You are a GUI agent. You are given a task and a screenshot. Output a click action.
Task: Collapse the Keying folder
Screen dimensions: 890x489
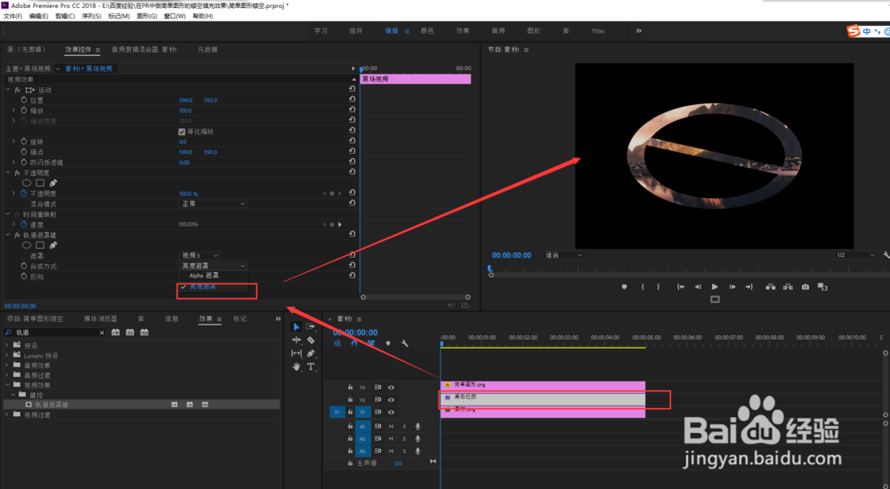pyautogui.click(x=13, y=395)
